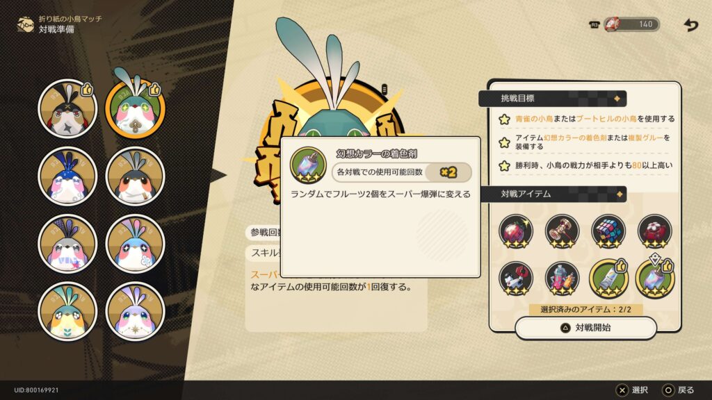Select the Rubik's cube battle item
The width and height of the screenshot is (712, 400).
[x=608, y=231]
